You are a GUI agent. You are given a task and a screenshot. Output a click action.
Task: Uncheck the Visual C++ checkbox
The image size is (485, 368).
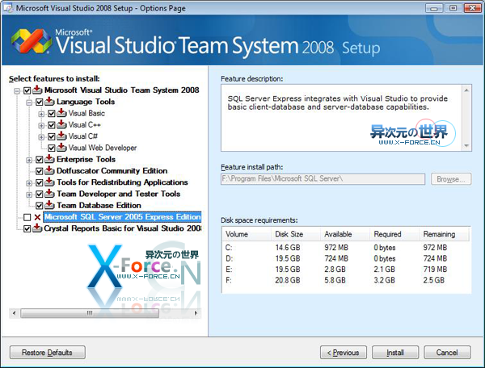click(52, 125)
